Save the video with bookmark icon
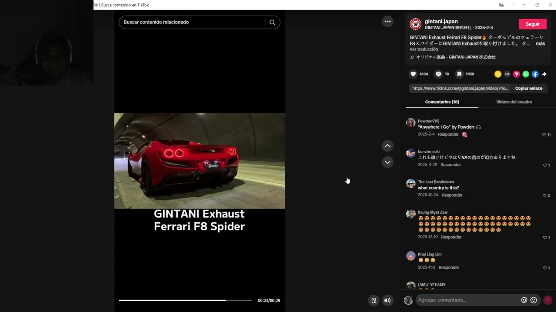556x312 pixels. 459,74
